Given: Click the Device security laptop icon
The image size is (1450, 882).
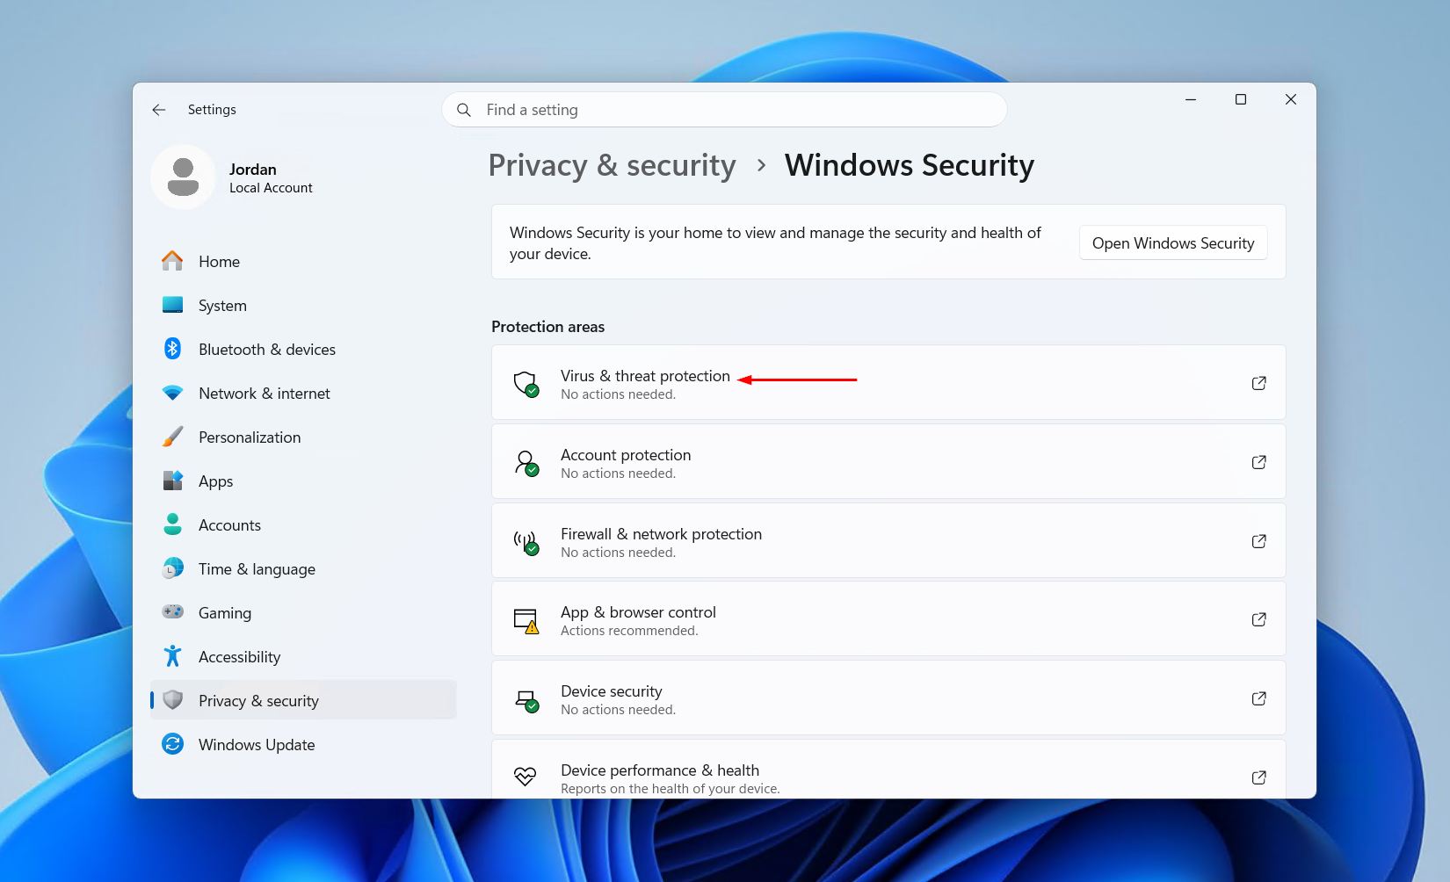Looking at the screenshot, I should pos(526,700).
